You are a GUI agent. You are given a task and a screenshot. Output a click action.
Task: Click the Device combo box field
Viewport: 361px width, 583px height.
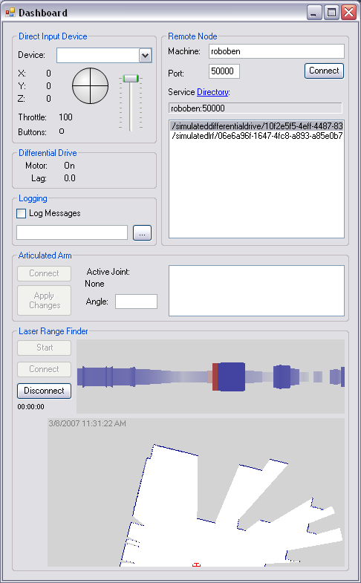104,56
